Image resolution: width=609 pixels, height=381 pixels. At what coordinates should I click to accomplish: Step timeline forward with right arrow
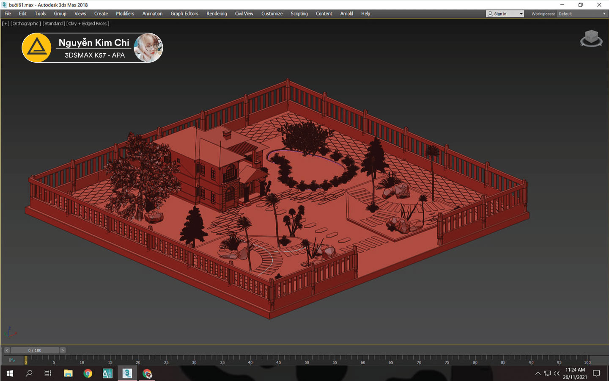coord(63,351)
